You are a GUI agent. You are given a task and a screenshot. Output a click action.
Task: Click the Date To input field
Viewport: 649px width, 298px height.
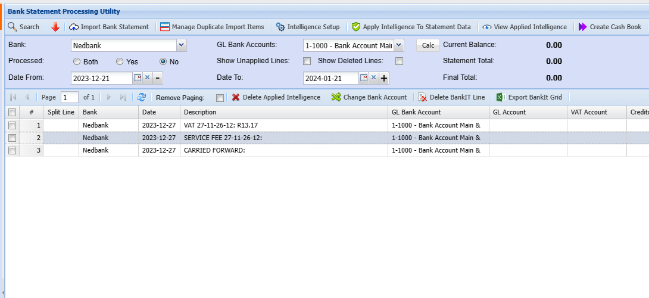tap(330, 78)
